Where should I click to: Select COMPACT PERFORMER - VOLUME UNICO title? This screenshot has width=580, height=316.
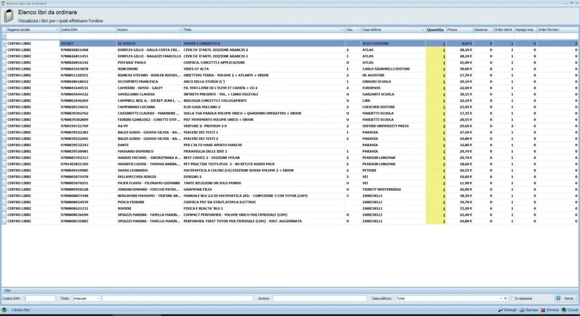click(x=263, y=214)
